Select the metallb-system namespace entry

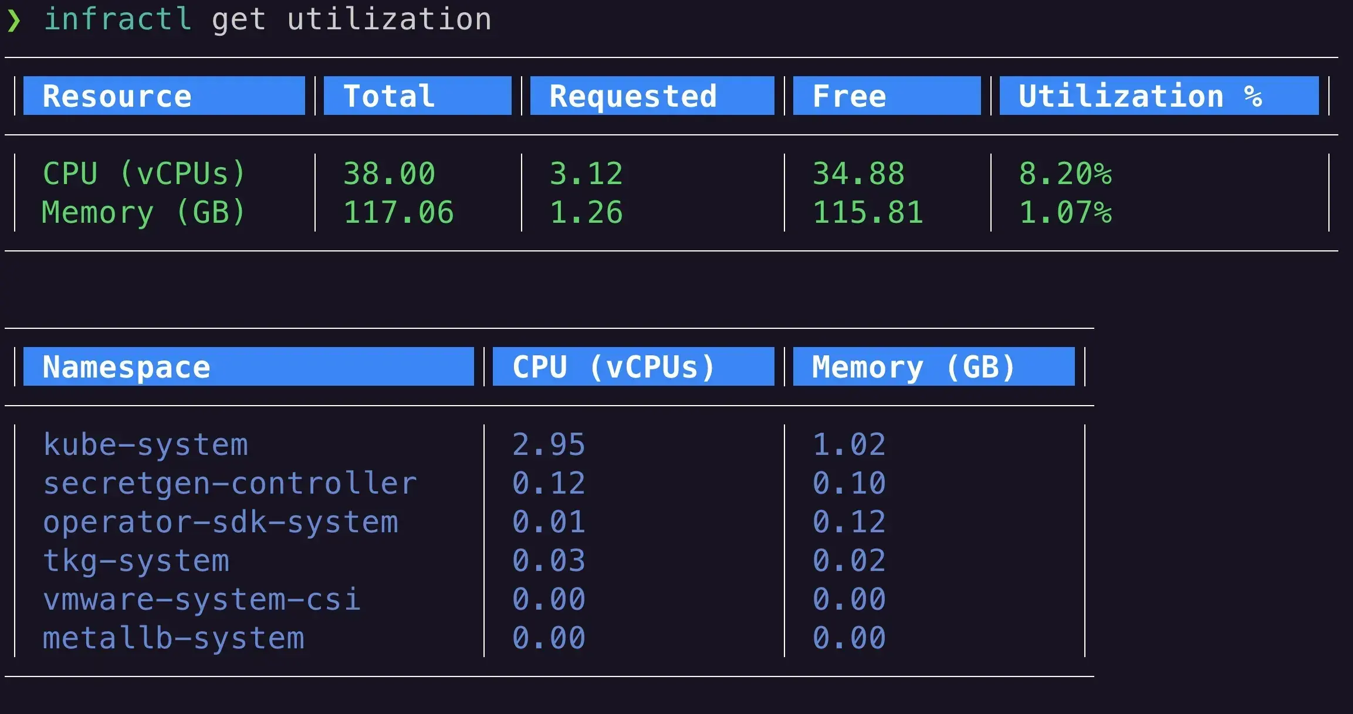point(173,637)
